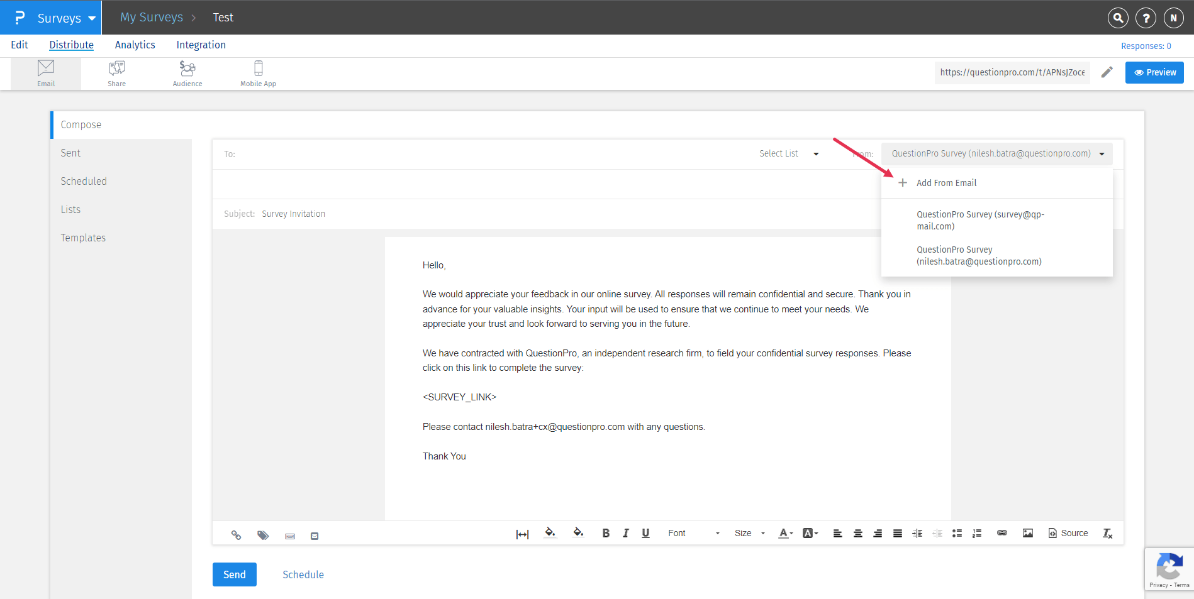The image size is (1194, 599).
Task: Open the second paint bucket color picker
Action: (x=578, y=532)
